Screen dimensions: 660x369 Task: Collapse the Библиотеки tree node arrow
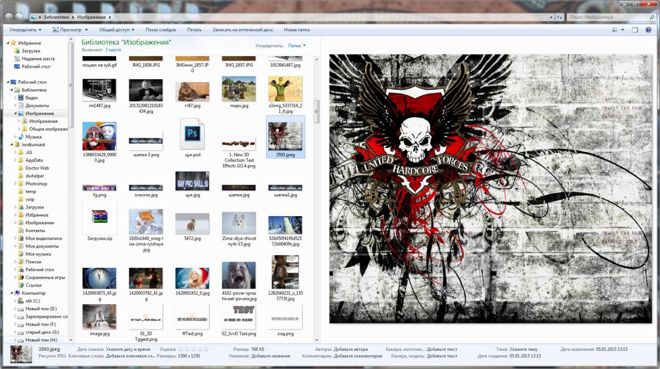tap(11, 90)
